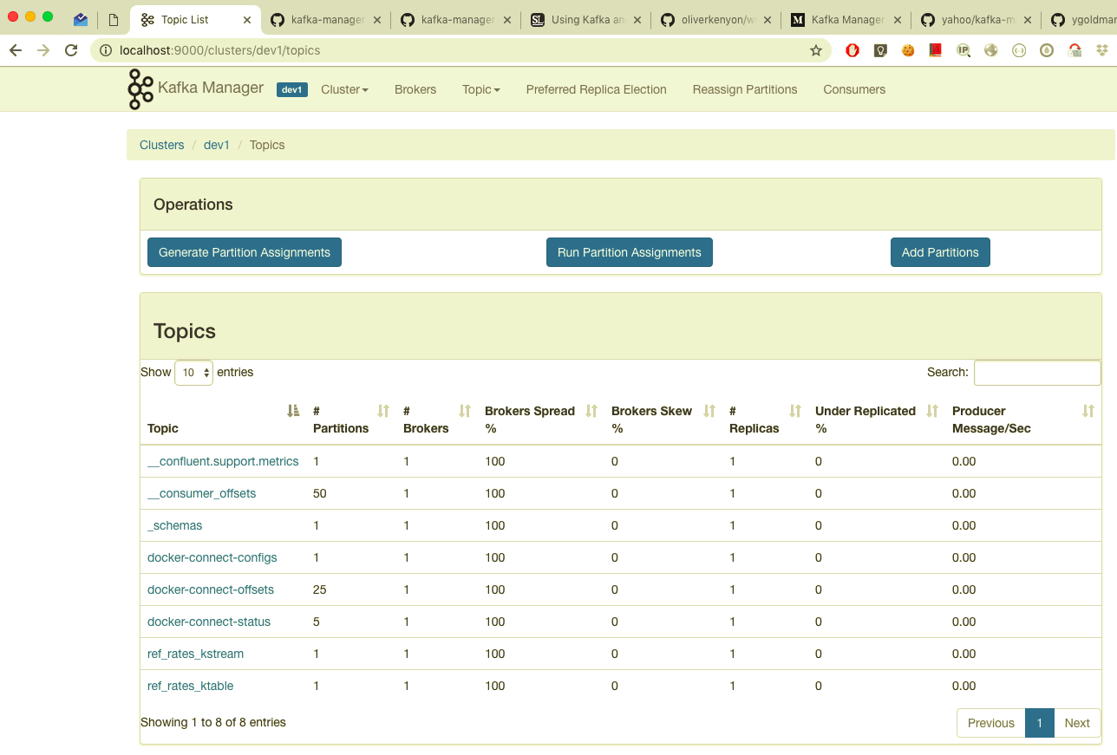Screen dimensions: 1117x755
Task: Sort by # Partitions column arrows
Action: (383, 411)
